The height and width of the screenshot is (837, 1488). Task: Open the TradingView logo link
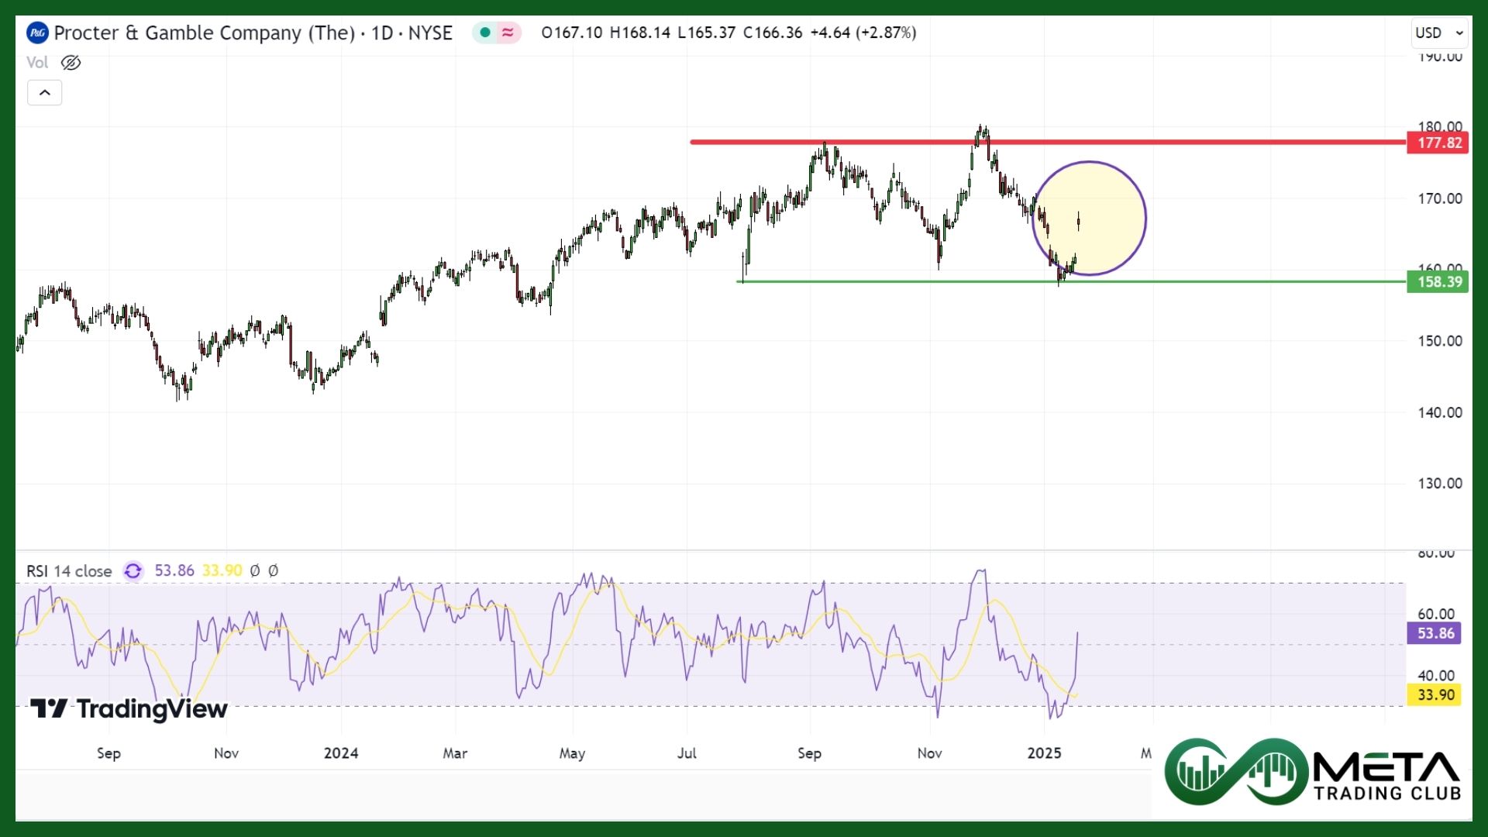(129, 708)
